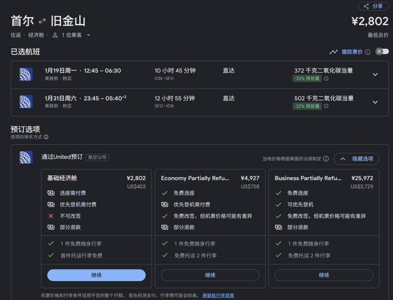The height and width of the screenshot is (300, 393).
Task: Expand the January 31 SFO-ICN flight details
Action: coord(375,102)
